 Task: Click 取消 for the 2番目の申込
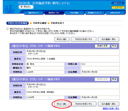(x=114, y=79)
